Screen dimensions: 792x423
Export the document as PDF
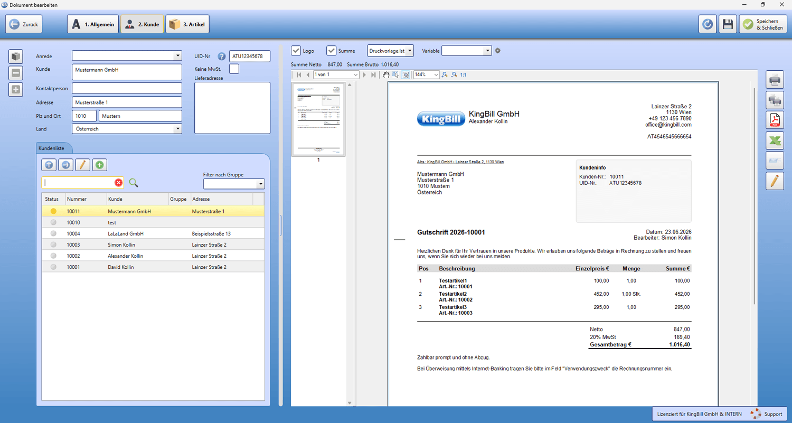tap(775, 120)
